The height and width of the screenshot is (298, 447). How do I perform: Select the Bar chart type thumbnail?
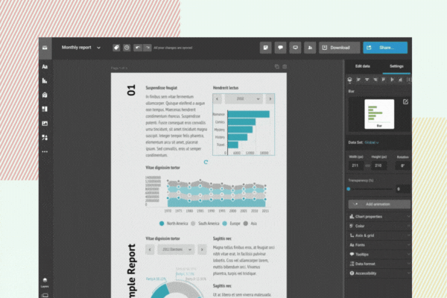[x=379, y=114]
